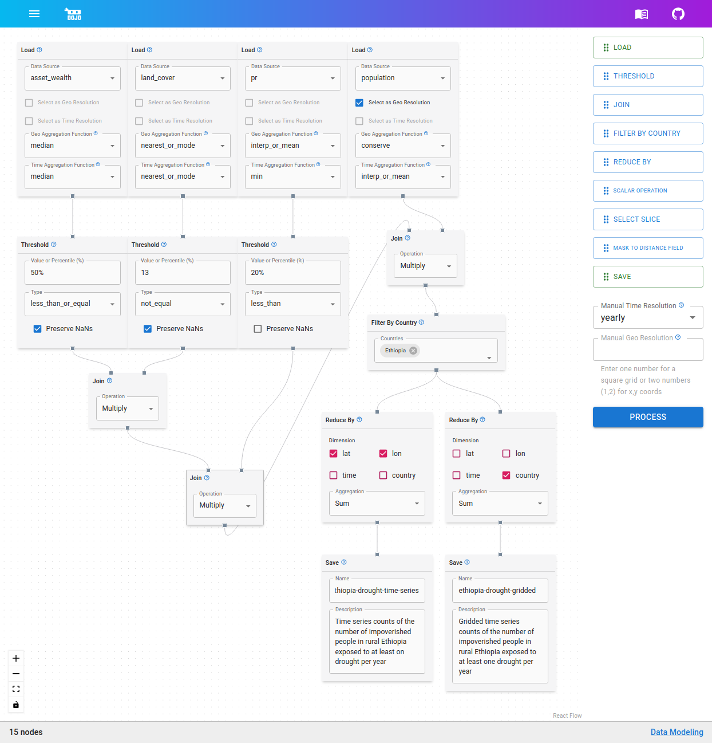Screen dimensions: 712x743
Task: Check time in left Reduce By
Action: pyautogui.click(x=334, y=475)
